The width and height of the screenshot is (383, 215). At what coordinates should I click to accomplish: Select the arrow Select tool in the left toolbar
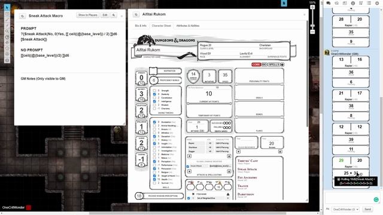coord(7,8)
